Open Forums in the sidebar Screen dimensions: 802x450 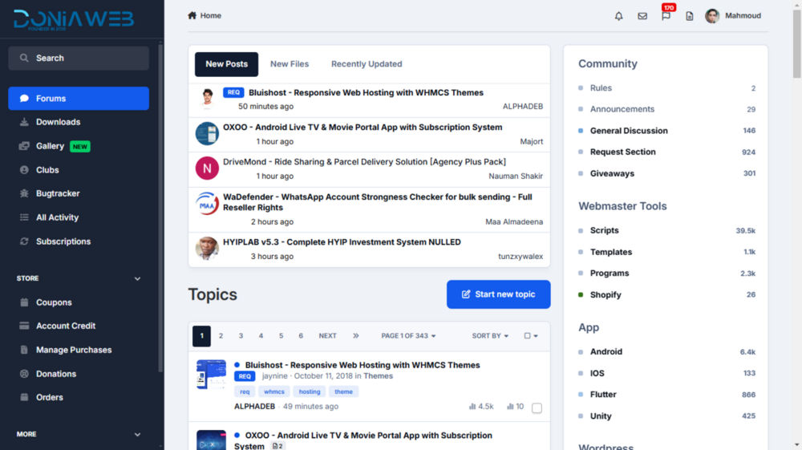coord(79,98)
